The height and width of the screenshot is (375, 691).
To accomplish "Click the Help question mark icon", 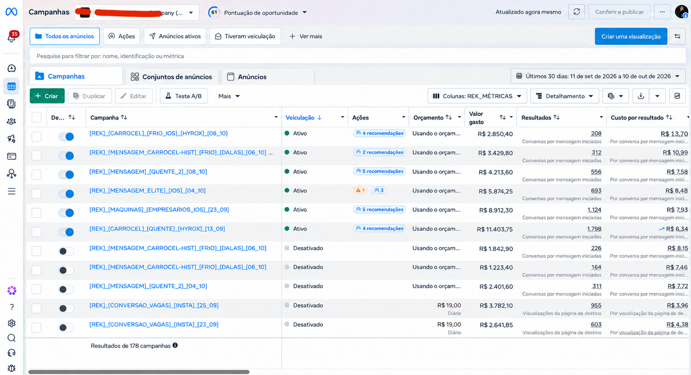I will pos(12,307).
